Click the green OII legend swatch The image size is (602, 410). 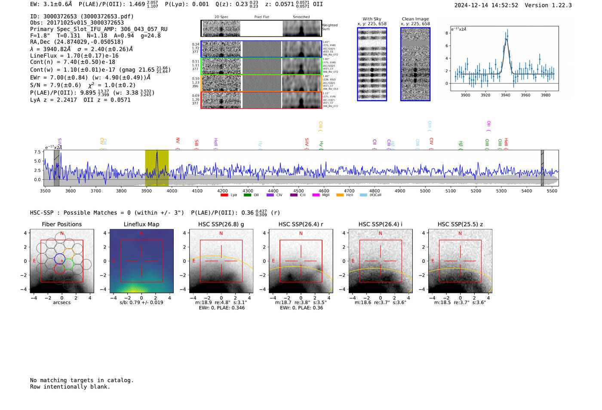coord(247,195)
